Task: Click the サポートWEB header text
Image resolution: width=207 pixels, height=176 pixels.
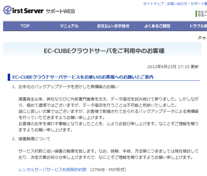Action: (x=60, y=11)
